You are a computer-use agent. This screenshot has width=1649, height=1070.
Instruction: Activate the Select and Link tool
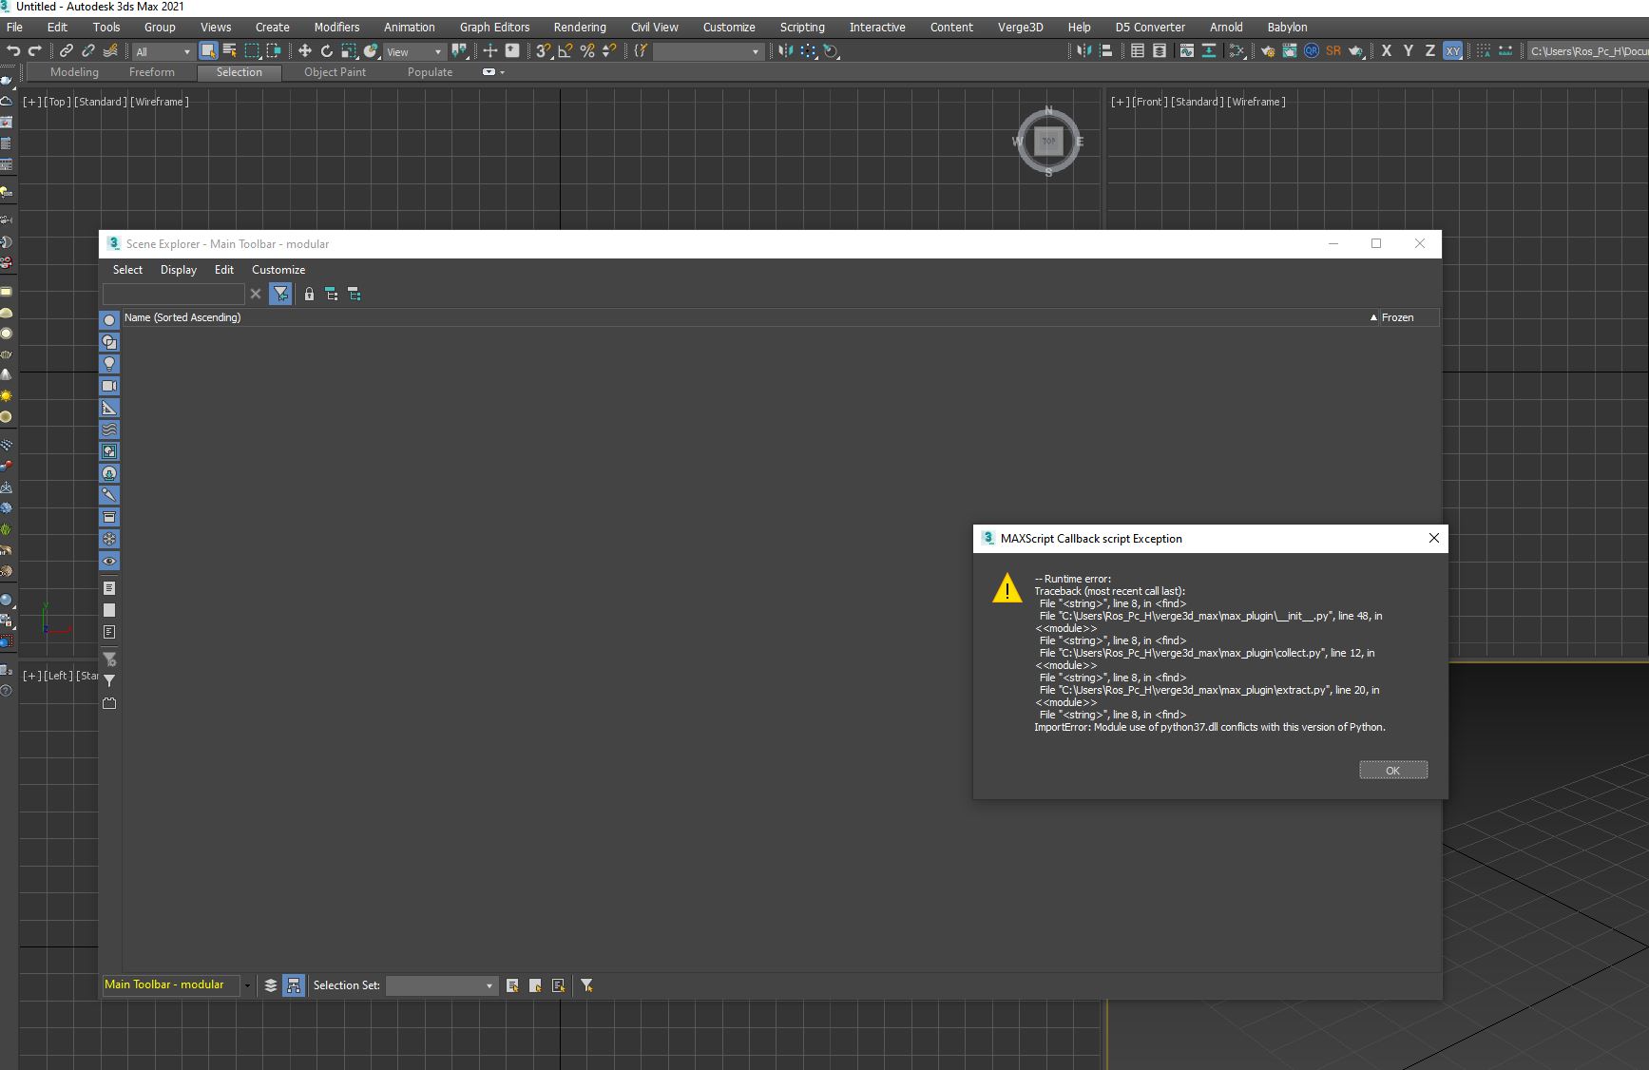(x=67, y=50)
